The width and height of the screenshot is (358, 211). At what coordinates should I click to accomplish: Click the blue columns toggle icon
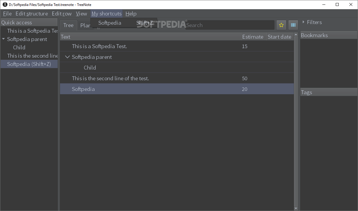tap(293, 25)
